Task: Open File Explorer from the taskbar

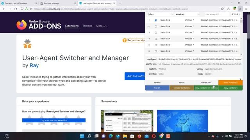Action: tap(125, 136)
